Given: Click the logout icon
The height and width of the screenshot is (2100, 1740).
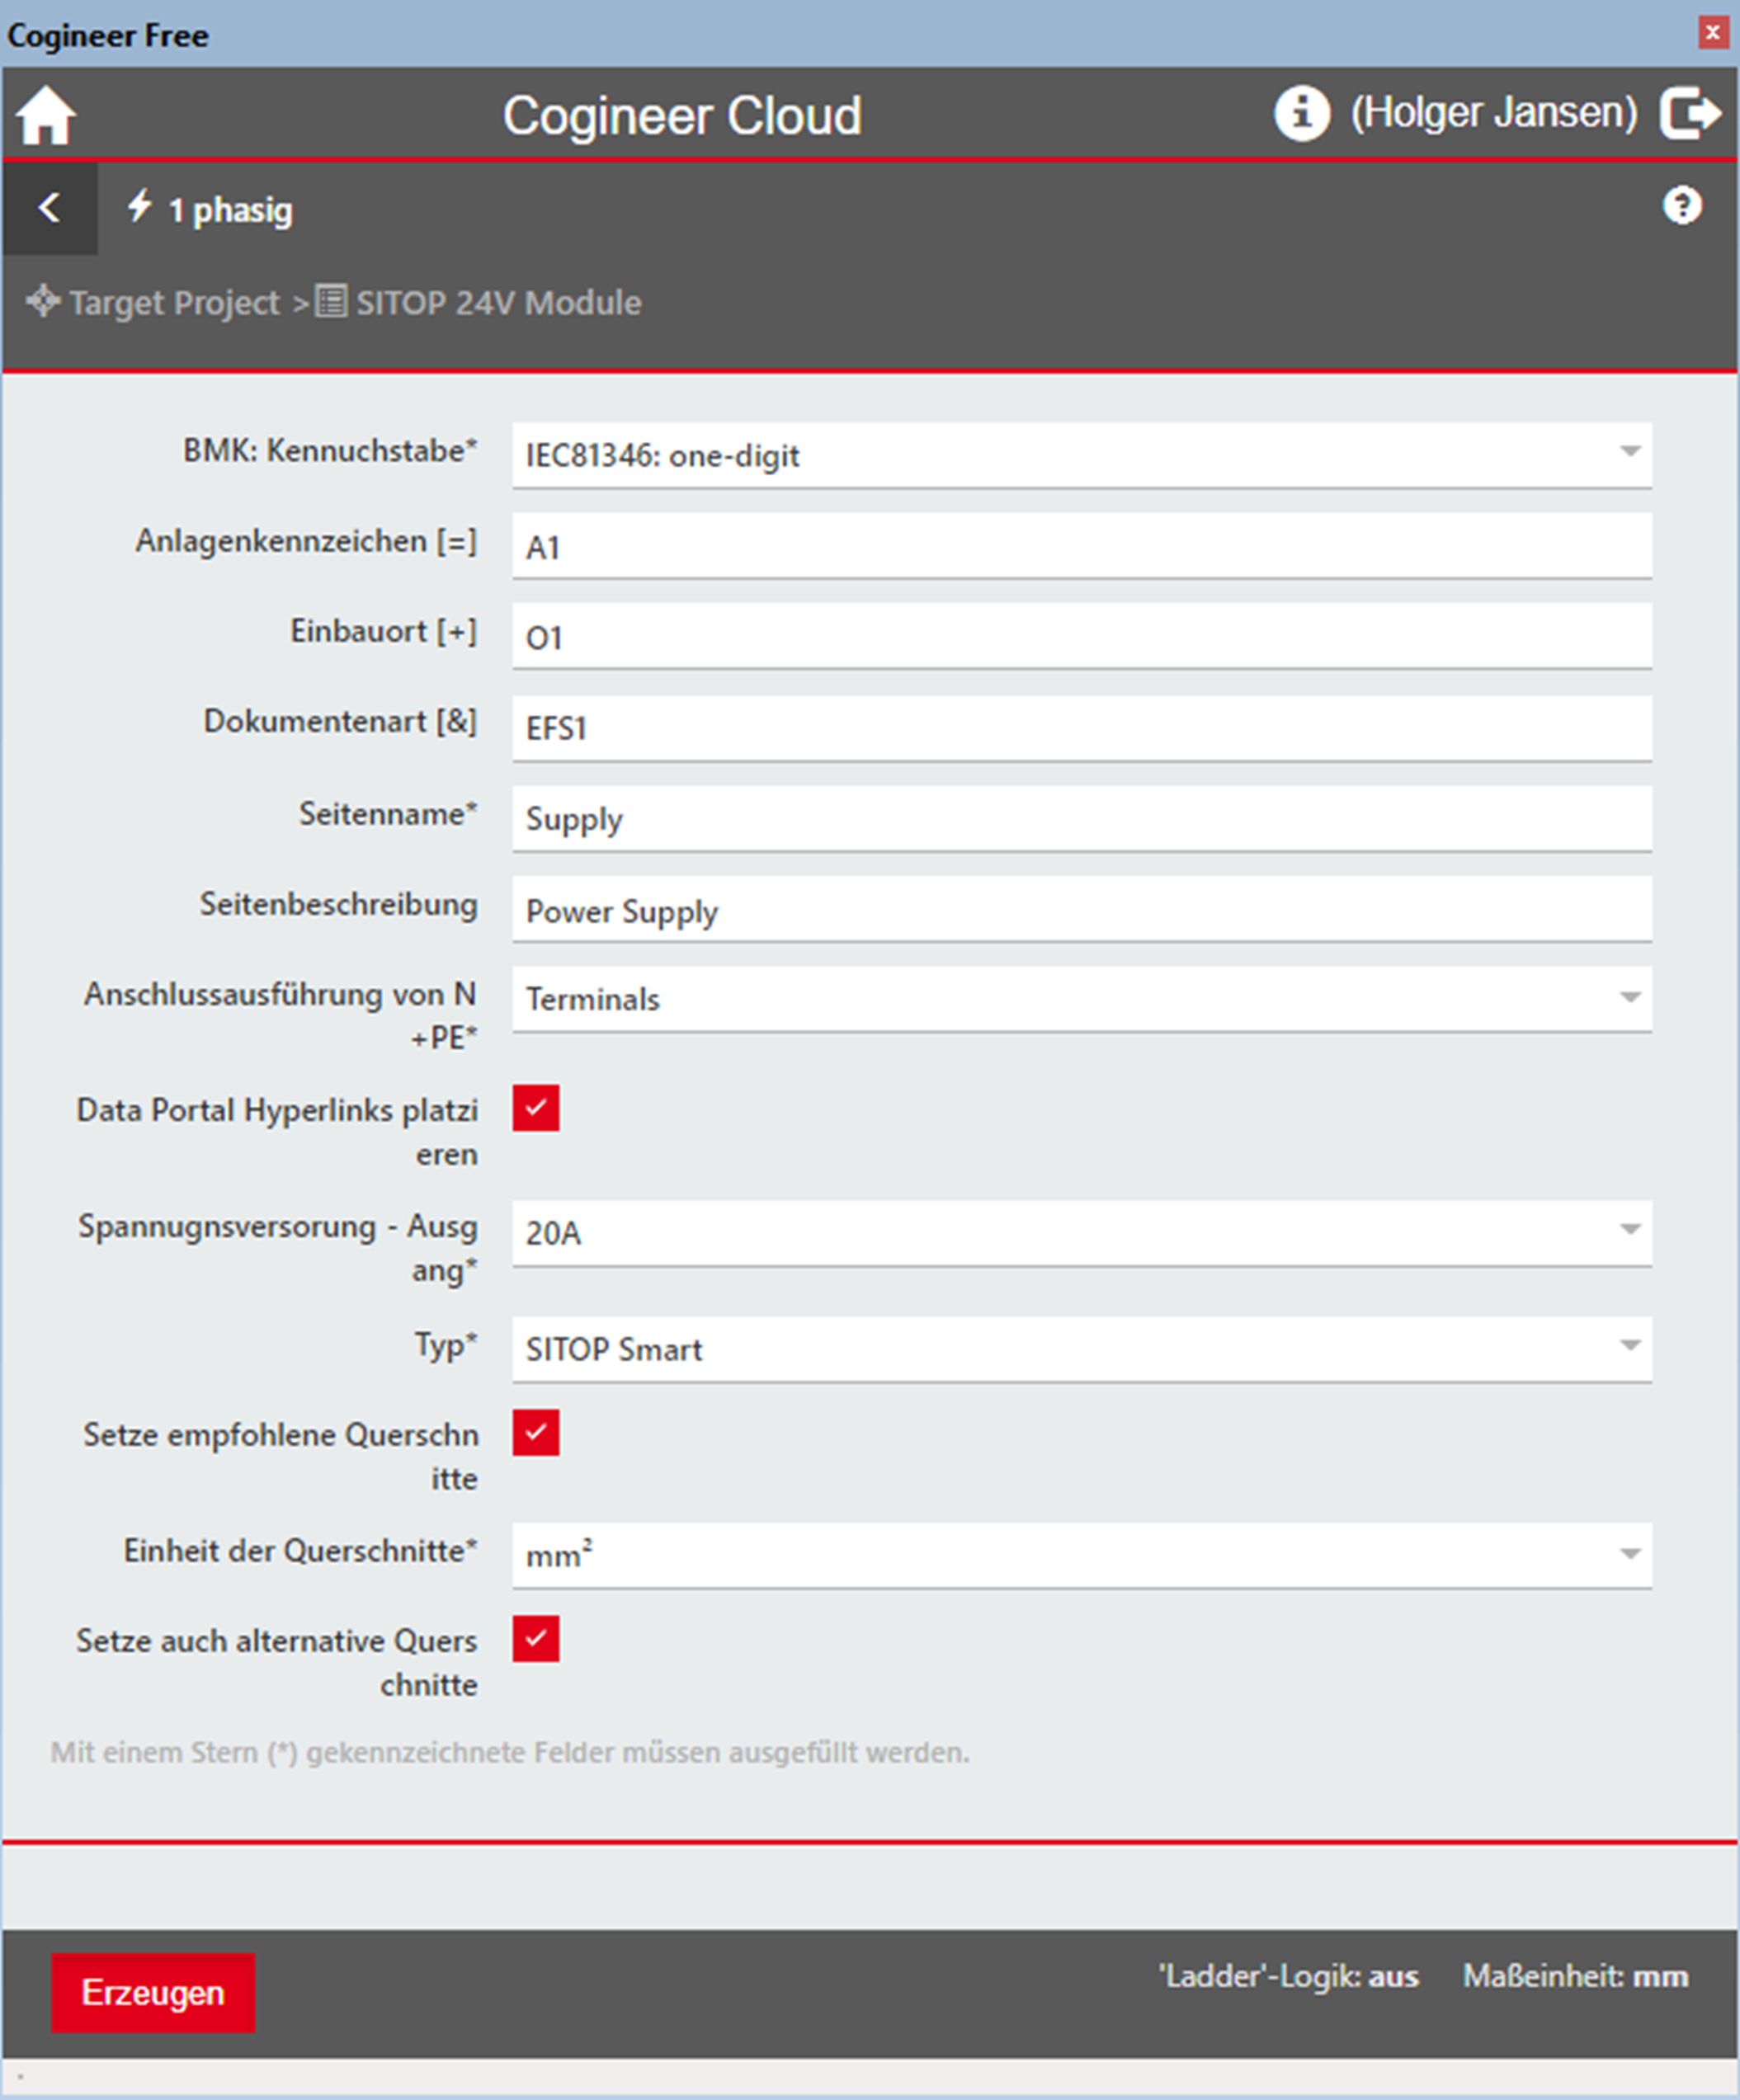Looking at the screenshot, I should click(1689, 113).
